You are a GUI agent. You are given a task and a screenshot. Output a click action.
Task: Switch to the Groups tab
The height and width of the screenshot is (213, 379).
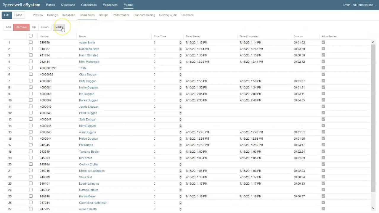(103, 15)
